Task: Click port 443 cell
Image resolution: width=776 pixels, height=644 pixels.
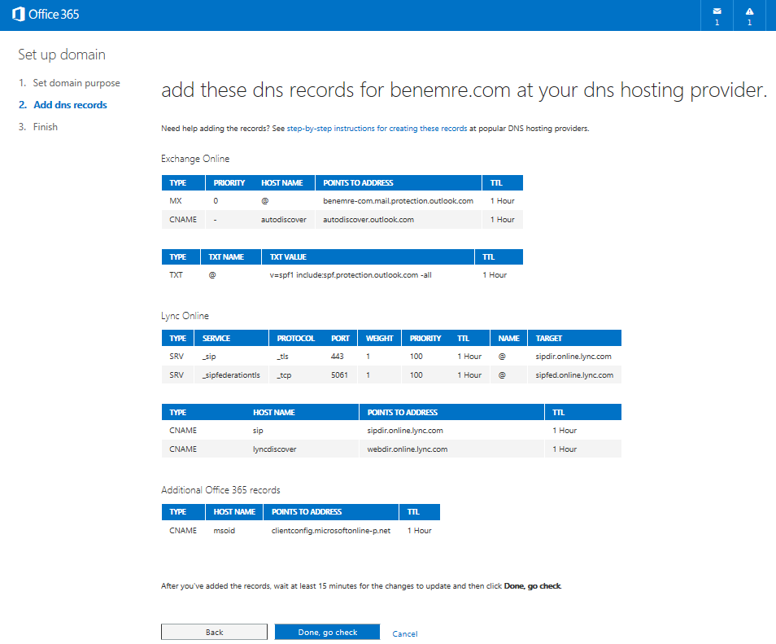Action: click(x=337, y=357)
